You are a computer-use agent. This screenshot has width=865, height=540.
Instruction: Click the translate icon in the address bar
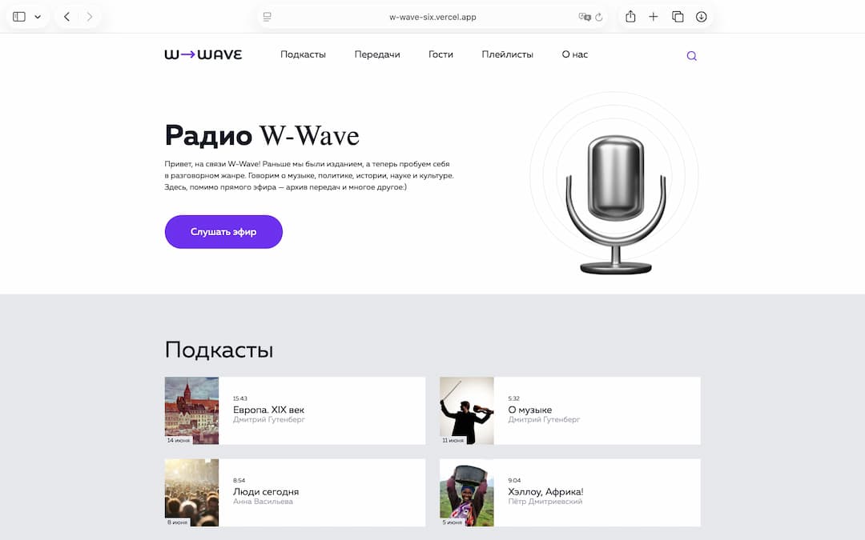pyautogui.click(x=584, y=17)
